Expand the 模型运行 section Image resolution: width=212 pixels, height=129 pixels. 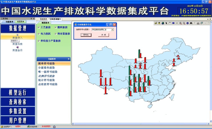tap(18, 92)
